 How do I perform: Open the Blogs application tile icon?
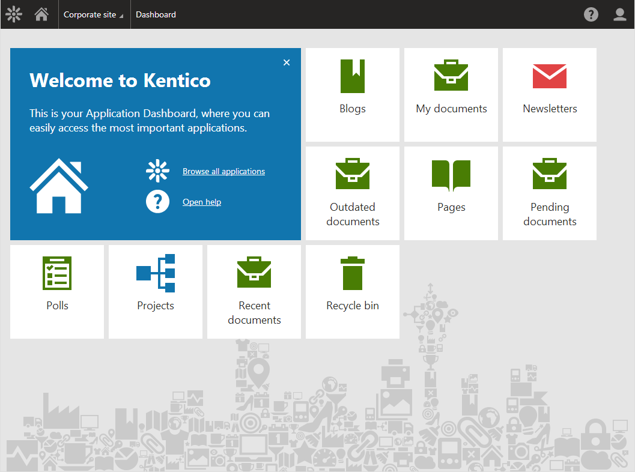[352, 76]
